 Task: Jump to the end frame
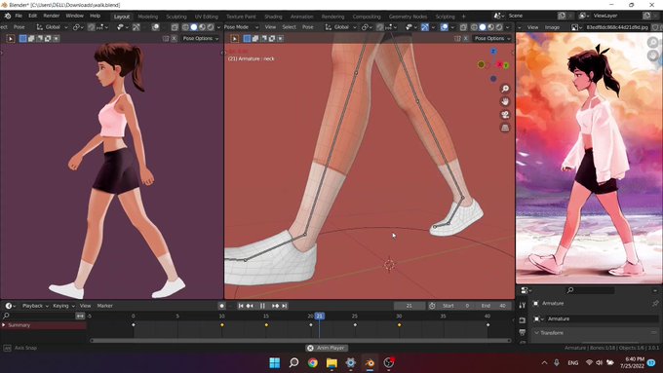[x=285, y=306]
